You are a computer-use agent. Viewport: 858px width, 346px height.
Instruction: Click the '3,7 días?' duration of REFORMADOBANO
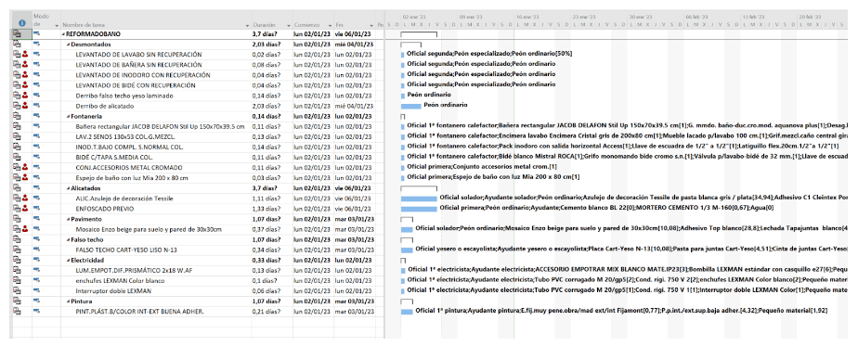click(265, 34)
